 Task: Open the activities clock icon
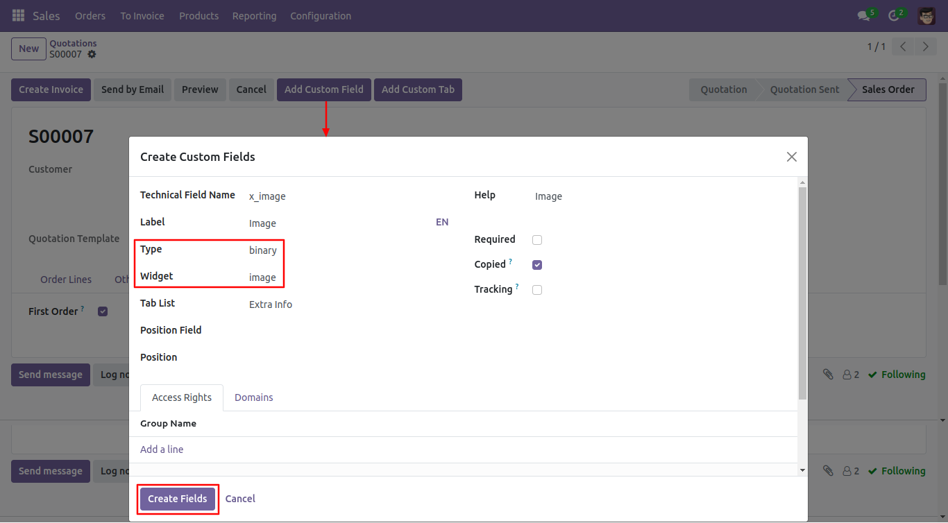(894, 15)
